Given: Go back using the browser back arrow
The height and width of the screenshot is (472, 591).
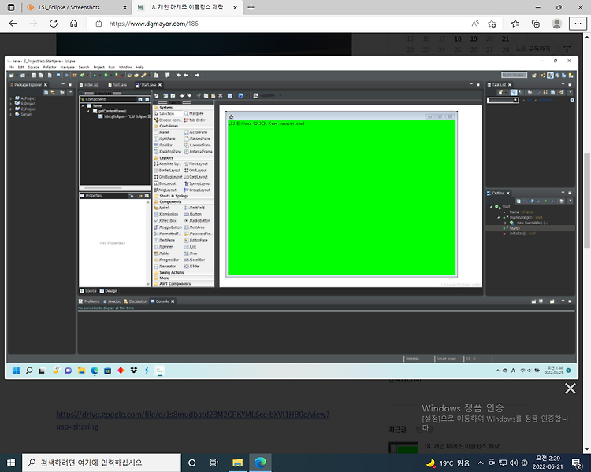Looking at the screenshot, I should (x=13, y=24).
